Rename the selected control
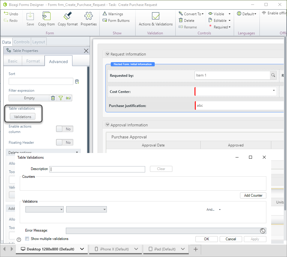The width and height of the screenshot is (287, 257). tap(188, 27)
